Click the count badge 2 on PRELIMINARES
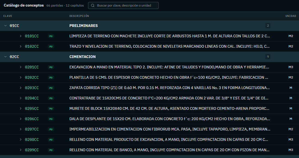 pyautogui.click(x=268, y=26)
